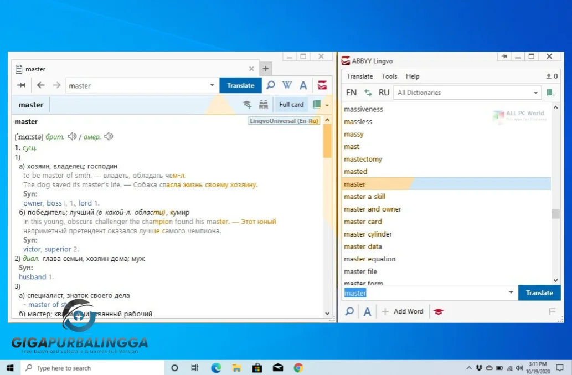Image resolution: width=572 pixels, height=375 pixels.
Task: Select EN source language
Action: (351, 93)
